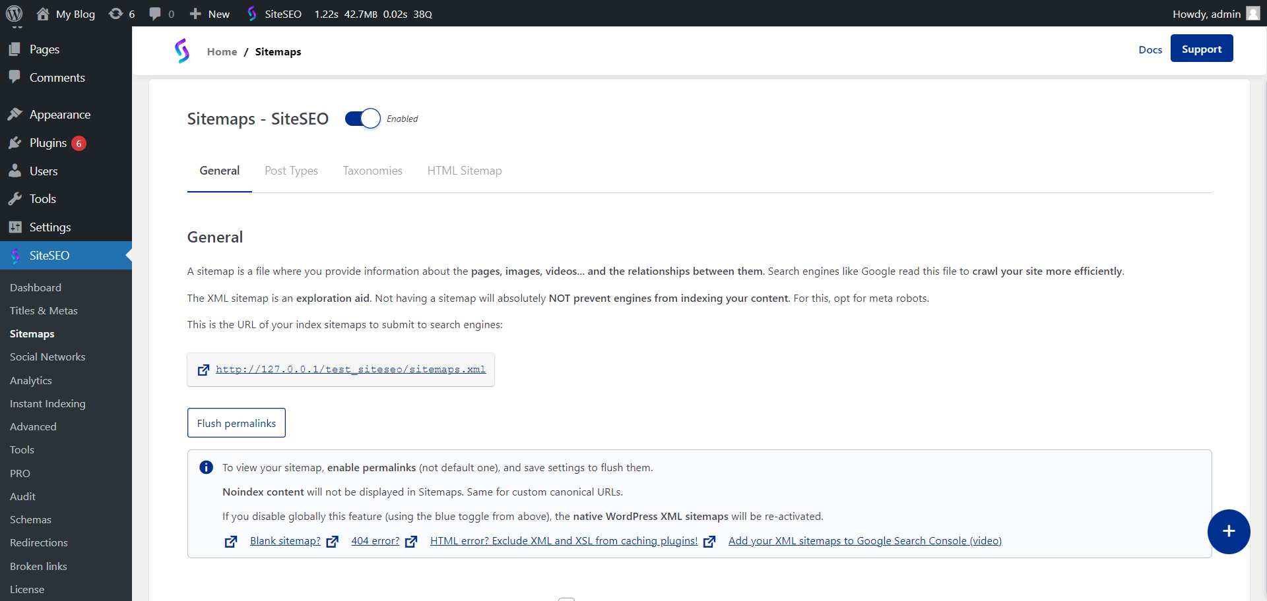Open Tools in the SiteSEO submenu
The height and width of the screenshot is (601, 1267).
(22, 449)
